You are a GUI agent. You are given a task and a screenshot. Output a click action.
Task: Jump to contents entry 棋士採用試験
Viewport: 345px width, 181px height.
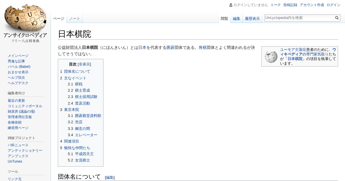[86, 97]
